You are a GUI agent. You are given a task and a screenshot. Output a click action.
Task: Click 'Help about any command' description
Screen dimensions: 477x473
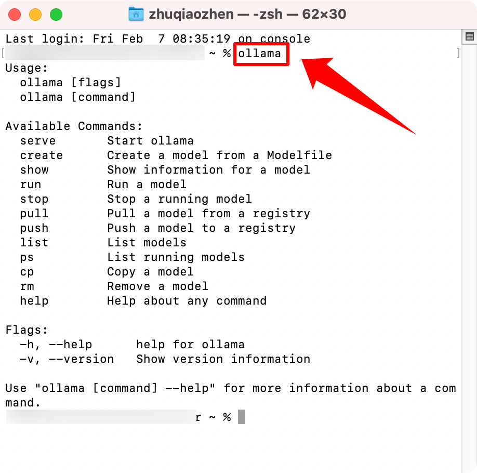(x=187, y=301)
